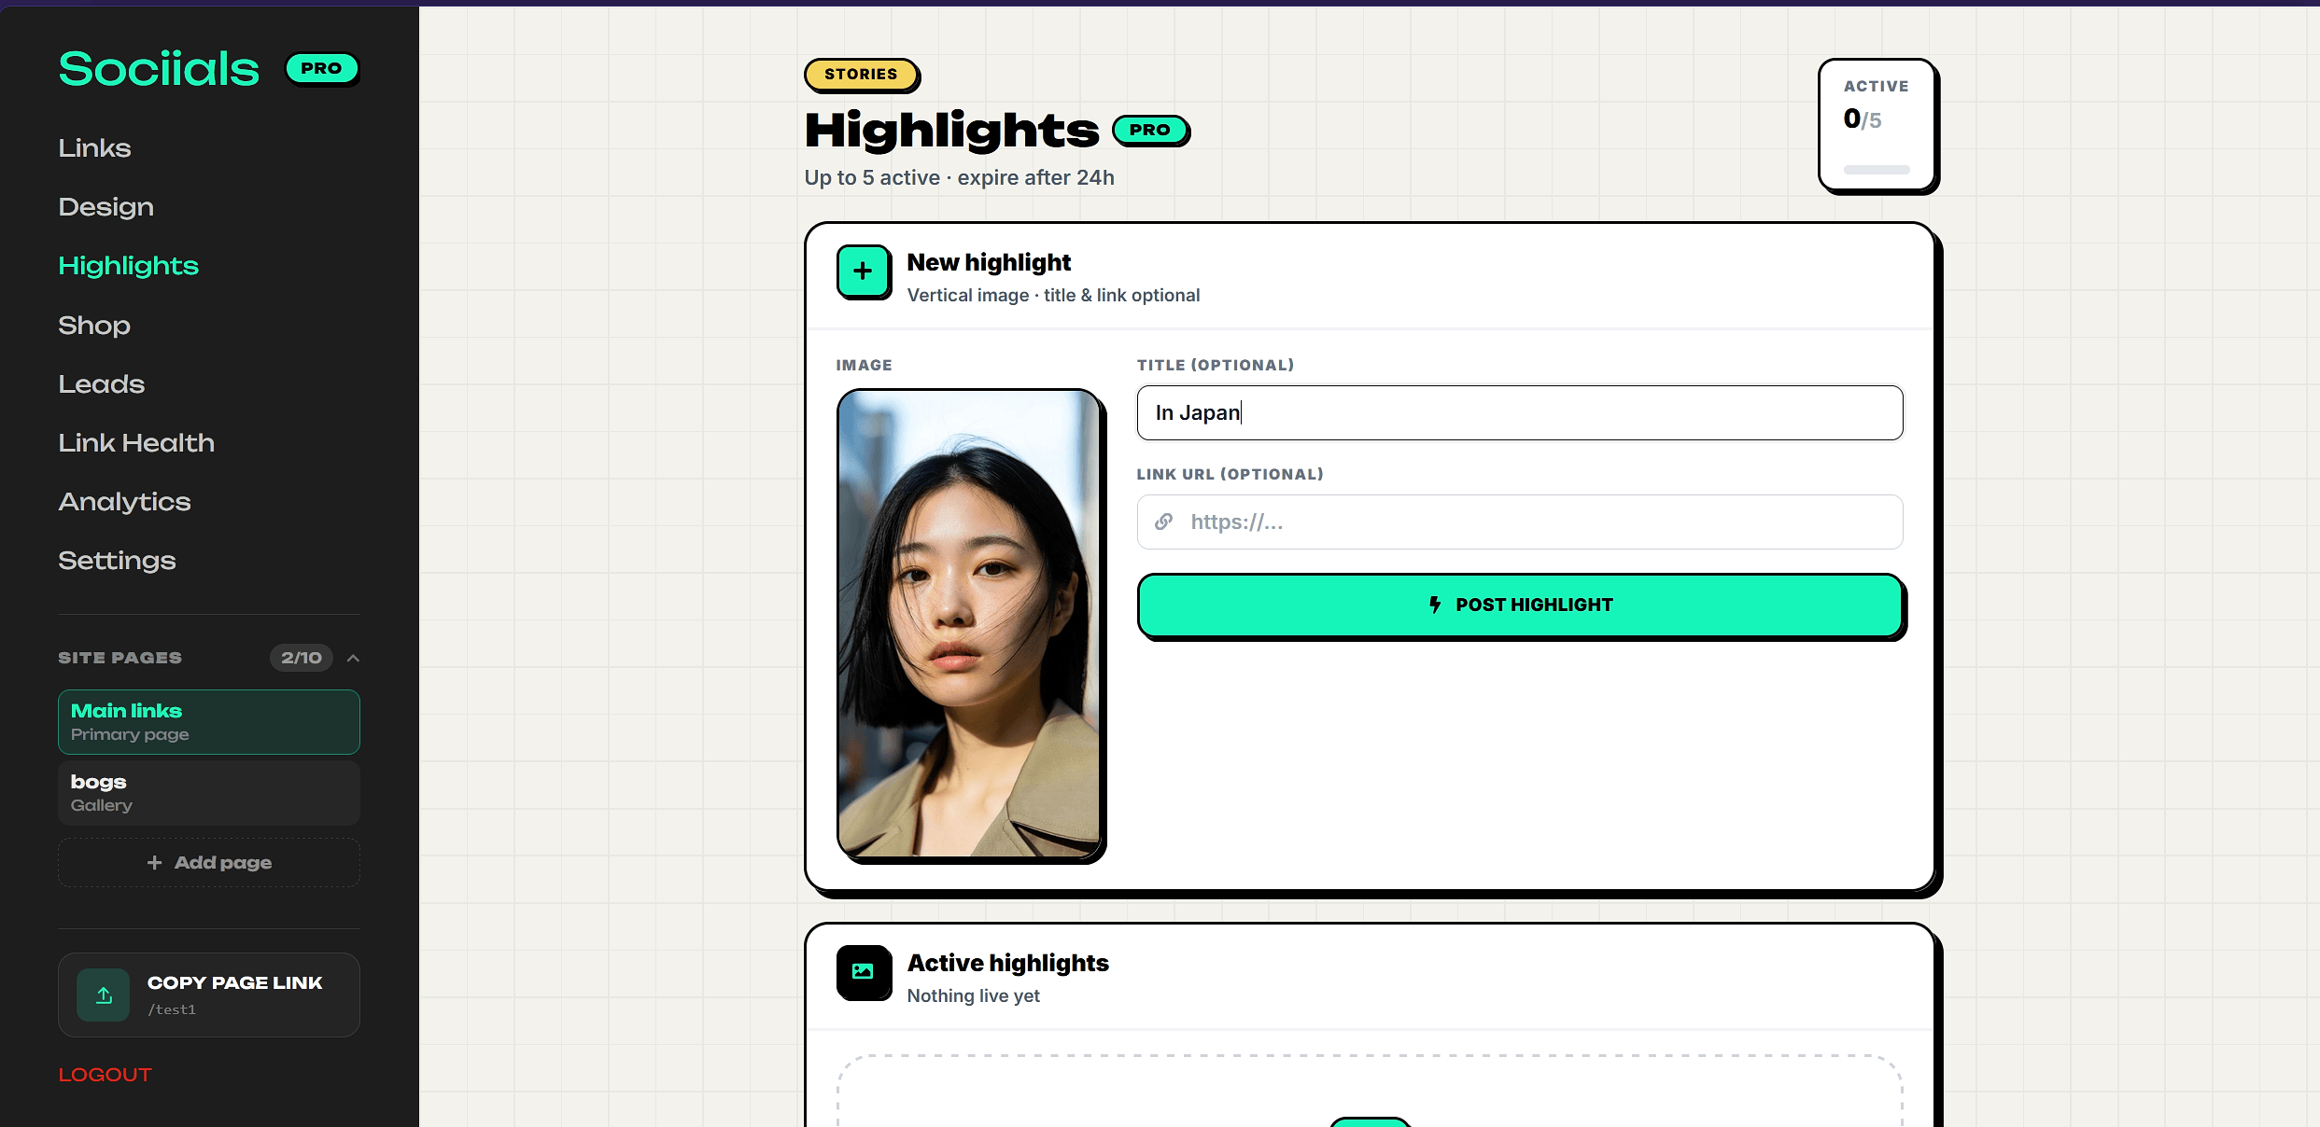Select the bogs gallery page
Viewport: 2320px width, 1127px height.
click(208, 793)
